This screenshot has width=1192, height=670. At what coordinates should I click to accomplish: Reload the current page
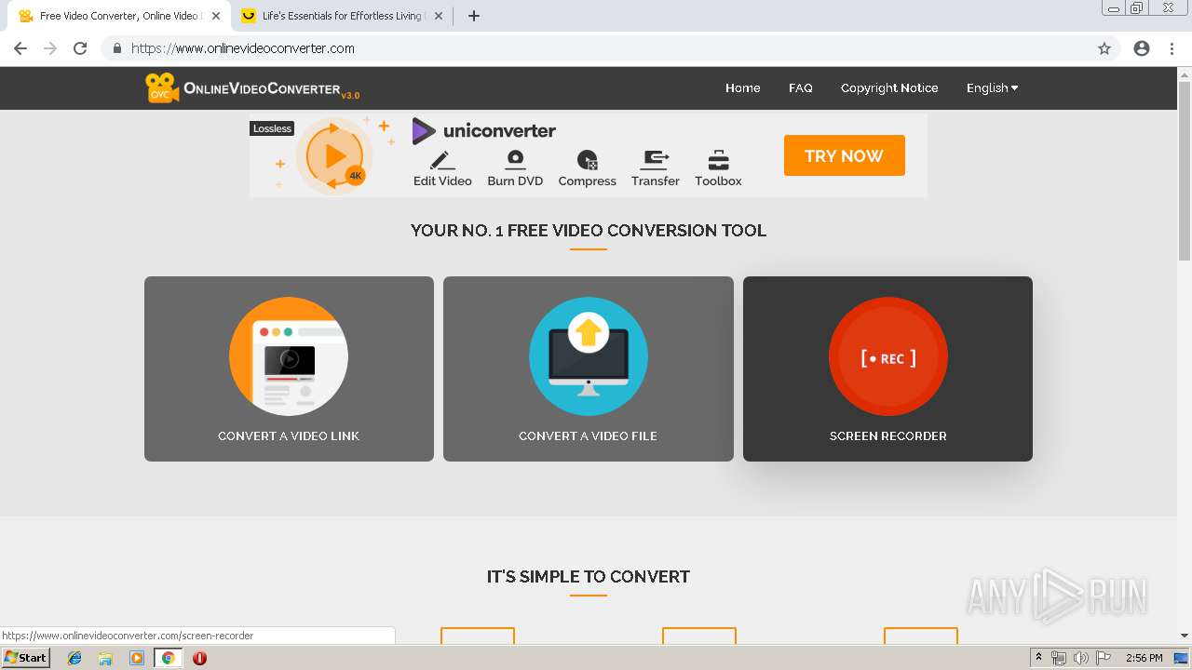pyautogui.click(x=80, y=48)
